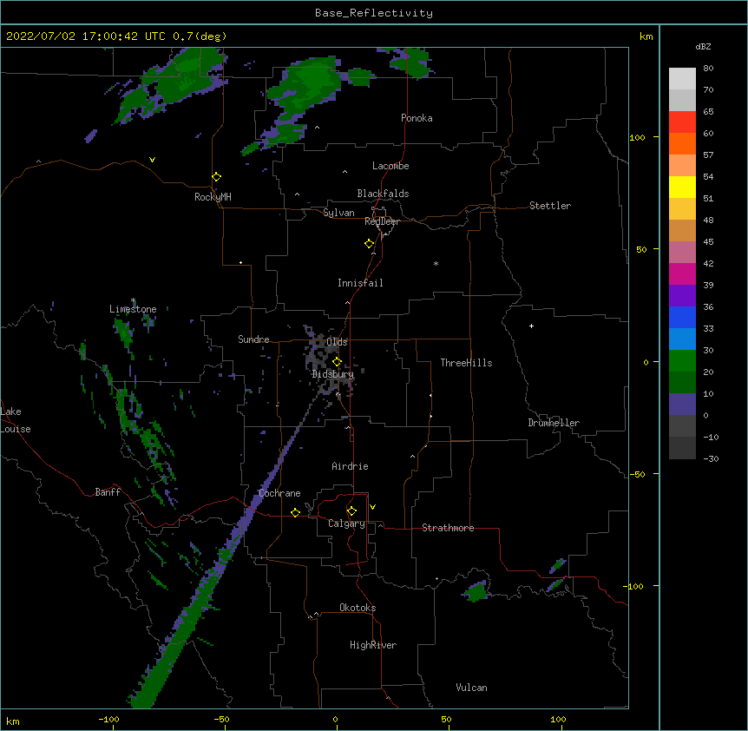This screenshot has height=731, width=748.
Task: Click the Calgary city label
Action: [x=346, y=524]
